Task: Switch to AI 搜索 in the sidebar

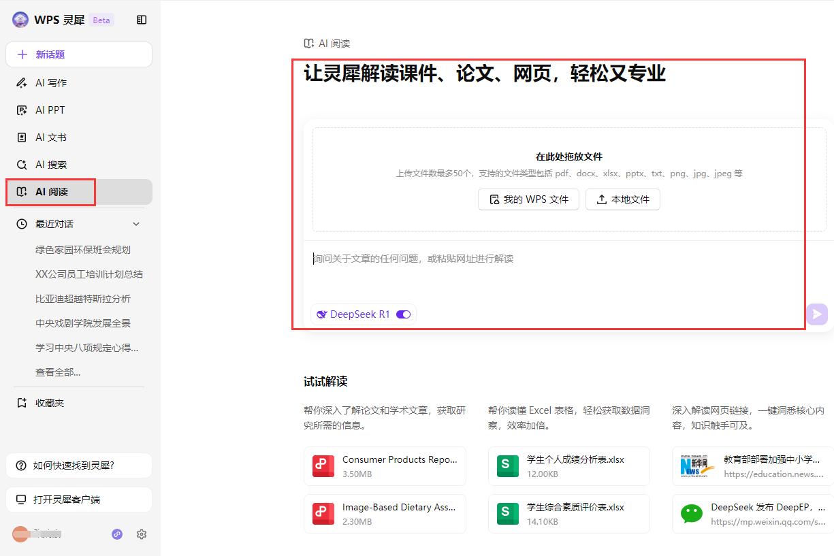Action: pyautogui.click(x=79, y=165)
